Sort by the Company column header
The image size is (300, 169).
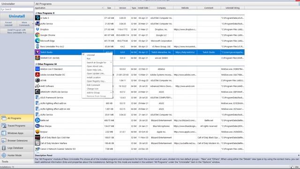click(161, 8)
